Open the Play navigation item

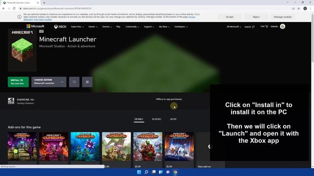tap(118, 27)
